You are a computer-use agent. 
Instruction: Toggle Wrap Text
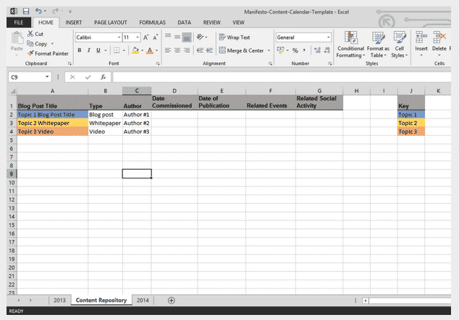tap(234, 37)
